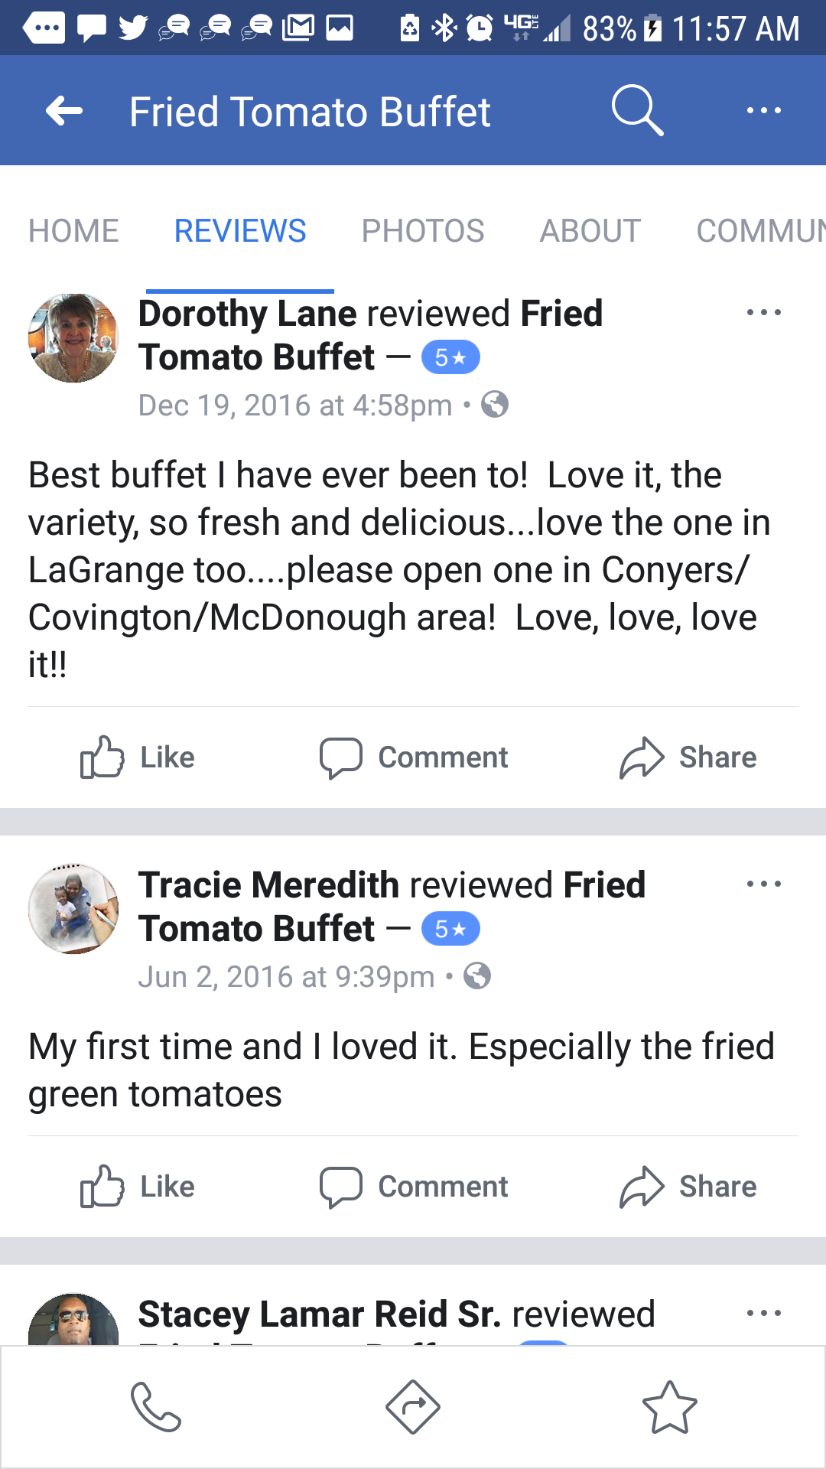Comment on Dorothy Lane's review
The height and width of the screenshot is (1469, 826).
[x=414, y=757]
